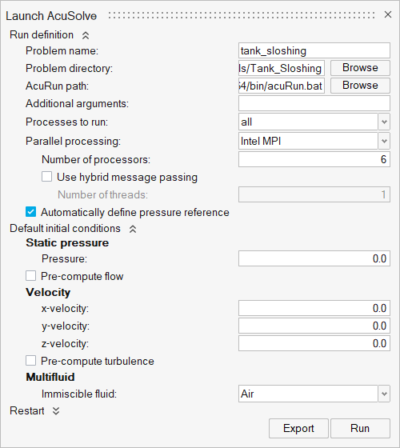
Task: Collapse Default initial conditions section
Action: [133, 229]
